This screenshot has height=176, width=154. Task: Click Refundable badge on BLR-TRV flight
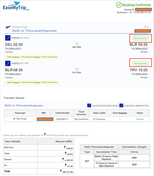[141, 63]
